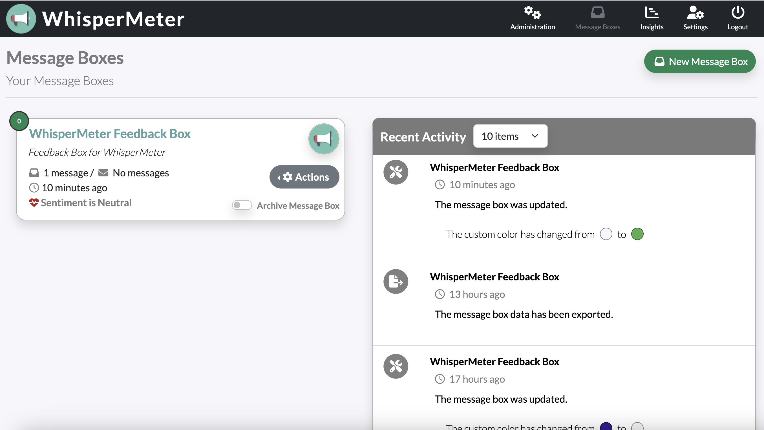Open the WhisperMeter Feedback Box title link
The width and height of the screenshot is (764, 430).
(110, 134)
